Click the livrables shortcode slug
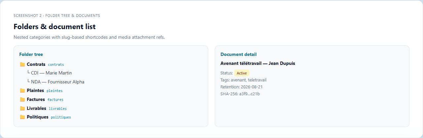 coord(58,109)
